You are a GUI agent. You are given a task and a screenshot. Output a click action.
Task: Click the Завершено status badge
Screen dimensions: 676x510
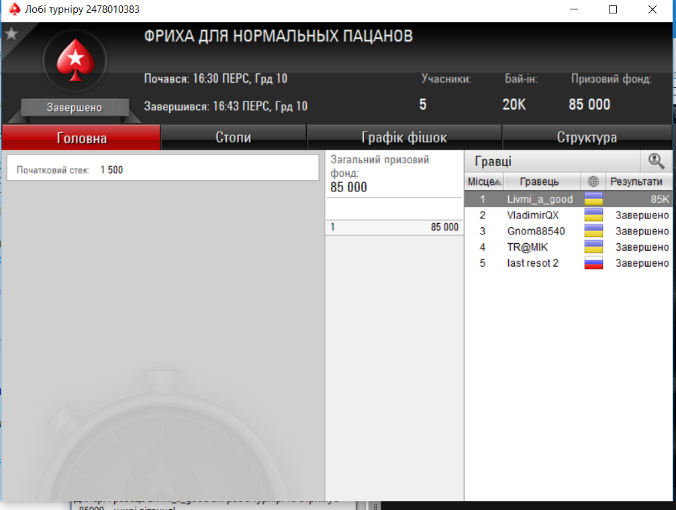[75, 108]
